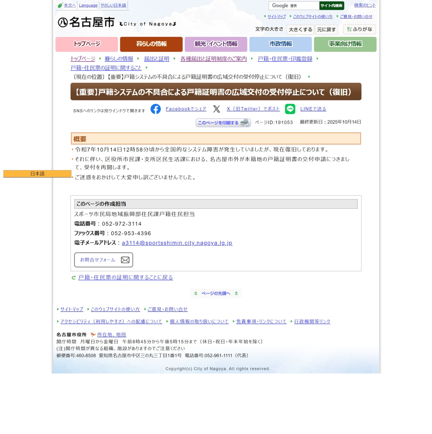Switch to 観光・イベント情報 tab
The width and height of the screenshot is (432, 434).
(x=216, y=44)
